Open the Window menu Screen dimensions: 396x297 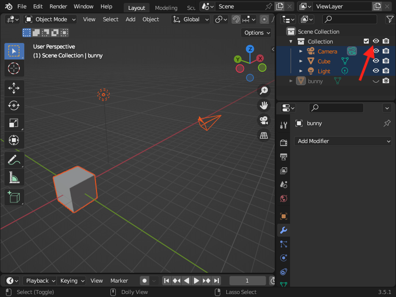click(x=83, y=6)
